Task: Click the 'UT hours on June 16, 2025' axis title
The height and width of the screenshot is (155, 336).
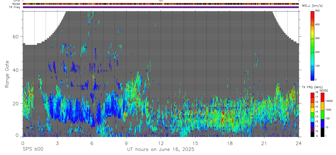Action: (161, 149)
